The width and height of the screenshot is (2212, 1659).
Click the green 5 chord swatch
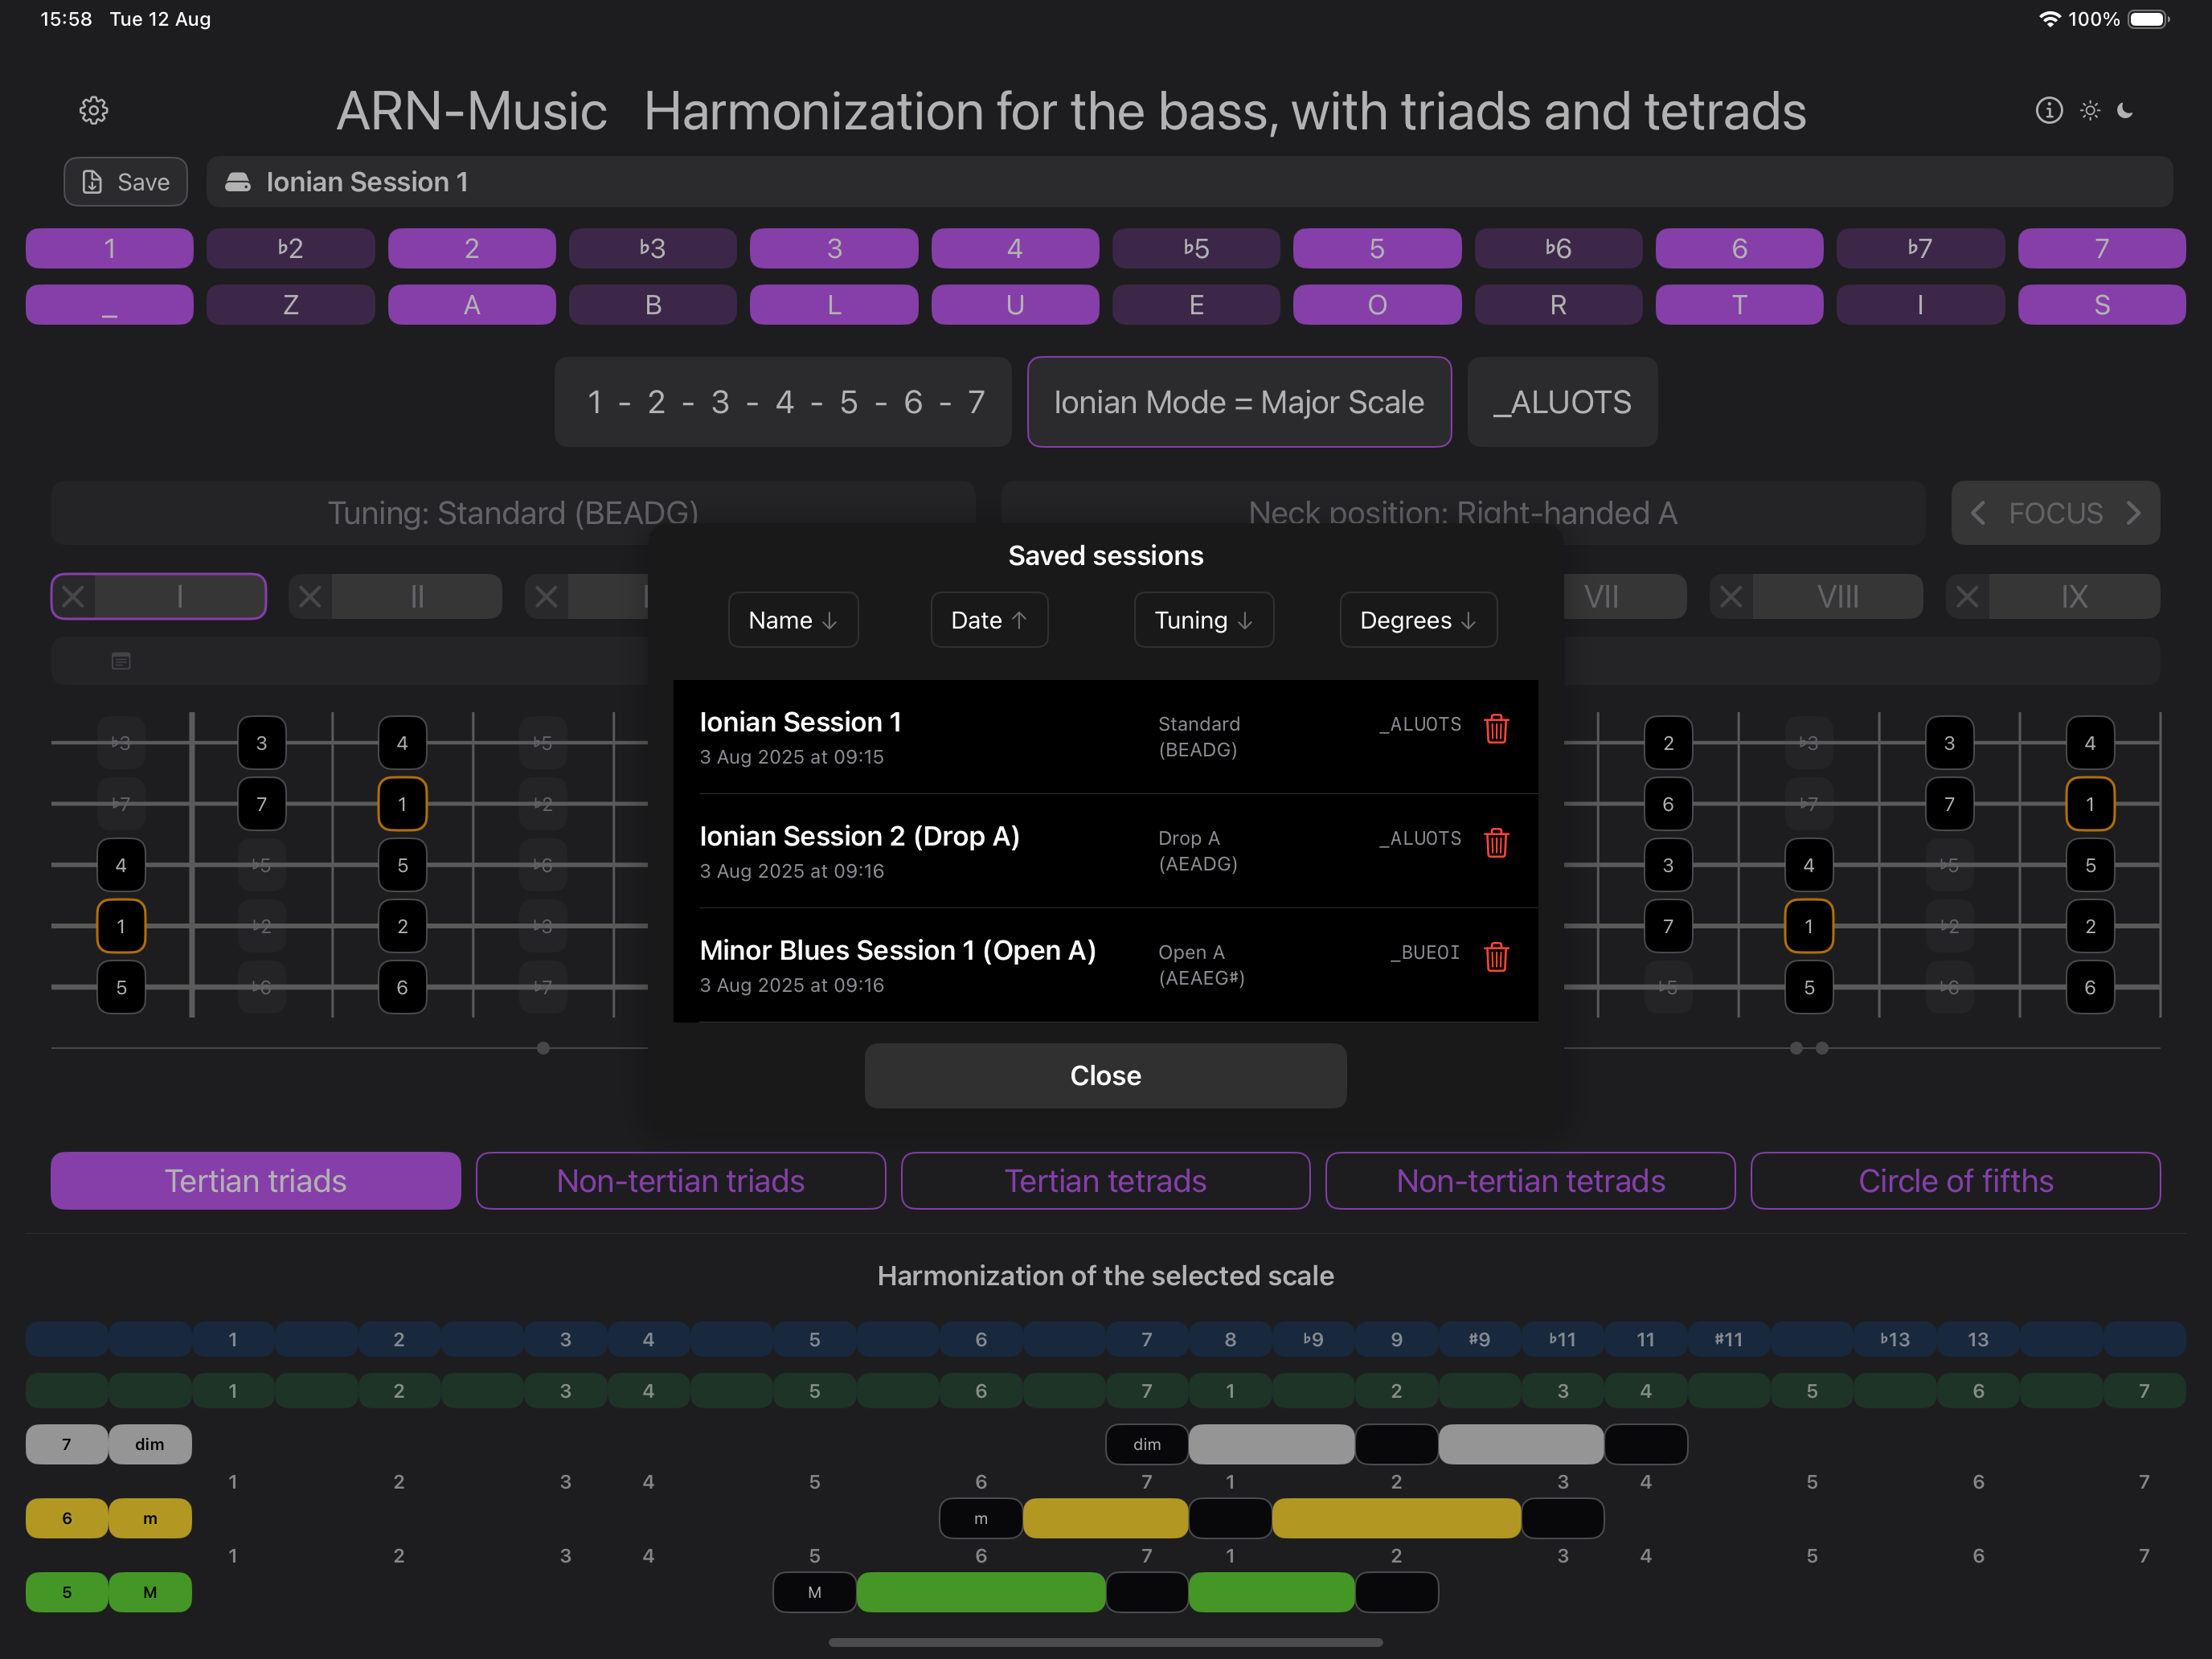[x=66, y=1592]
